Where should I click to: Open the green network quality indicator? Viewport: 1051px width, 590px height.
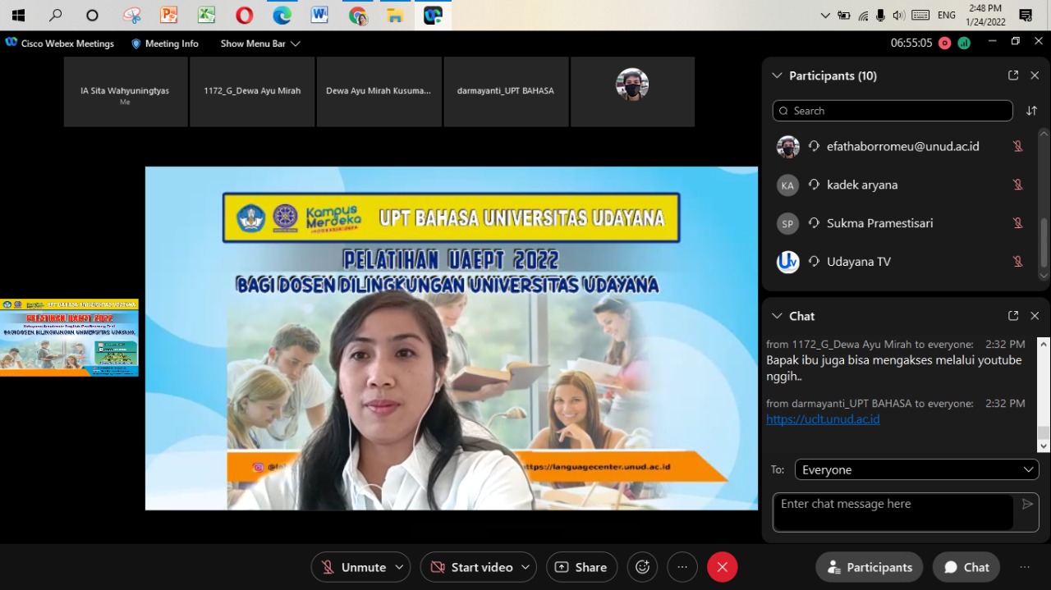(x=964, y=43)
